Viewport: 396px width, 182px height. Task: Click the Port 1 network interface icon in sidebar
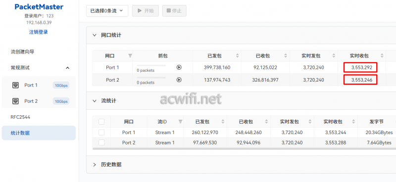[x=15, y=85]
